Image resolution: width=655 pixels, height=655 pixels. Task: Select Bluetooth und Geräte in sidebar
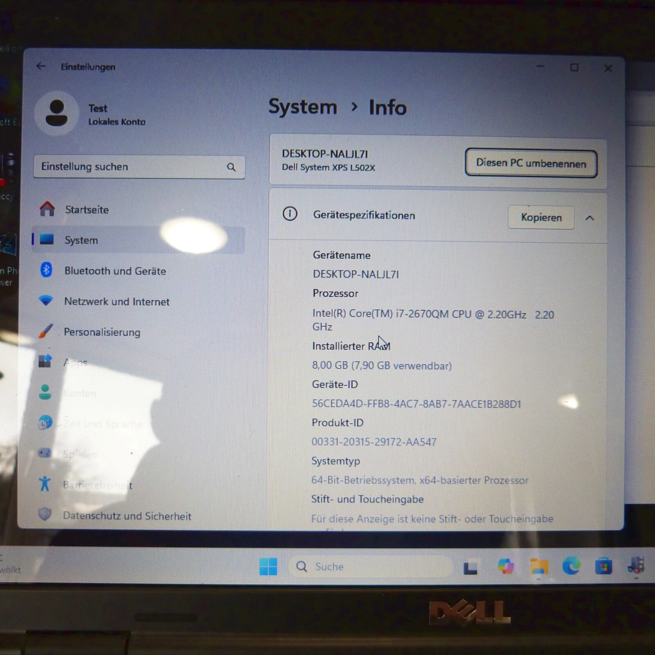point(138,271)
